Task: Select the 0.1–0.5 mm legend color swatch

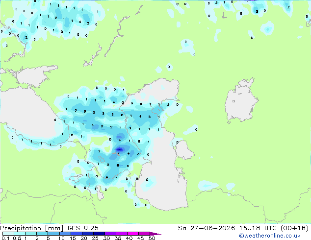Action: click(8, 234)
